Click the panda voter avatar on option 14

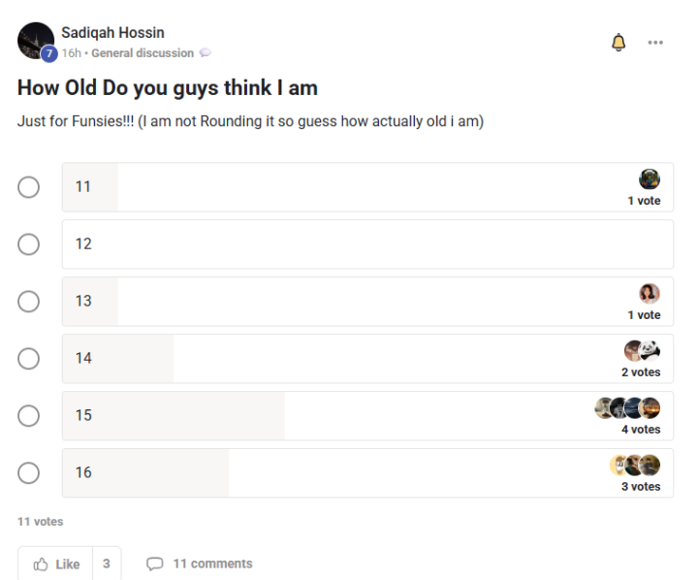tap(650, 351)
